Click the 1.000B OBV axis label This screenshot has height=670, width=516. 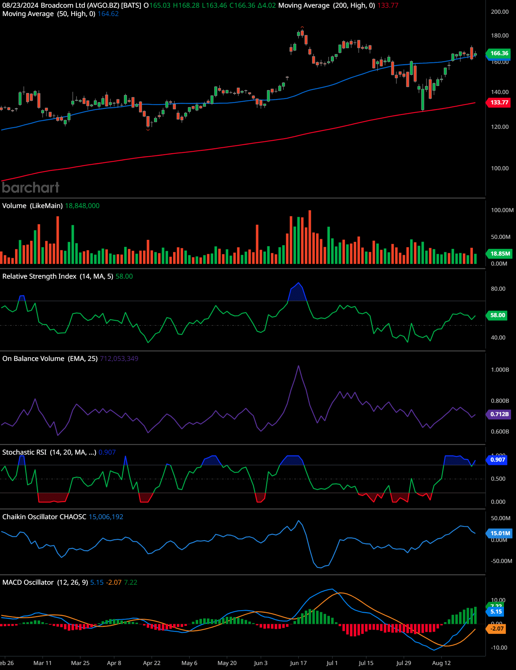point(500,370)
